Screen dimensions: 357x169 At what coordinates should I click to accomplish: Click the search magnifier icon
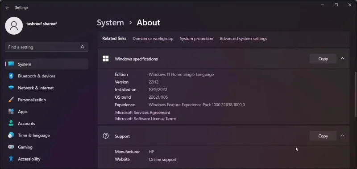coord(83,47)
